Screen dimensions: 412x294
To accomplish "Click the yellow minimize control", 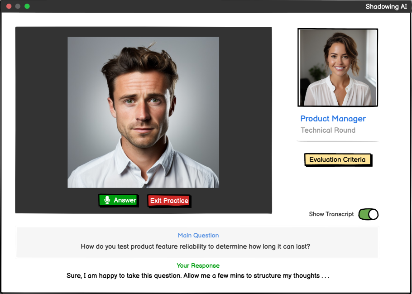I will [18, 6].
